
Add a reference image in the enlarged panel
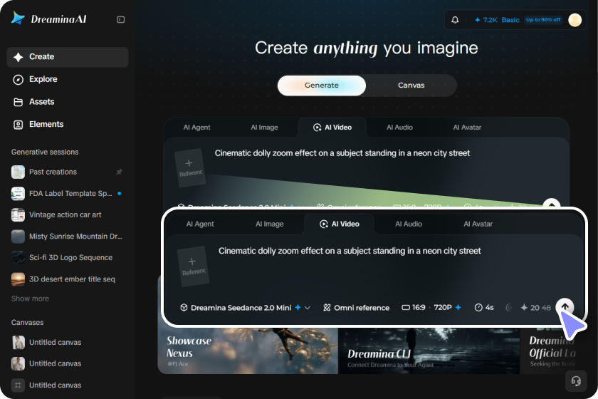coord(193,266)
